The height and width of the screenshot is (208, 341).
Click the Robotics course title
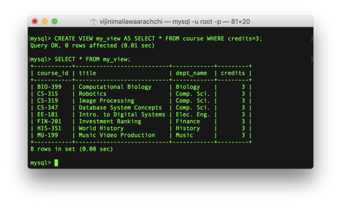coord(92,94)
